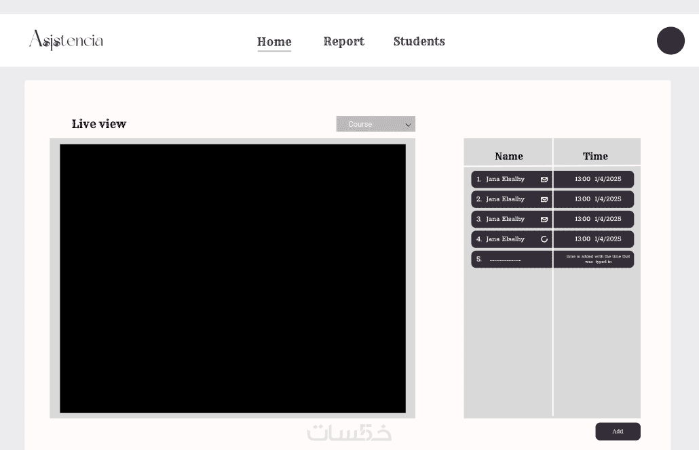Click the Live view heading
The height and width of the screenshot is (450, 699).
click(x=99, y=124)
